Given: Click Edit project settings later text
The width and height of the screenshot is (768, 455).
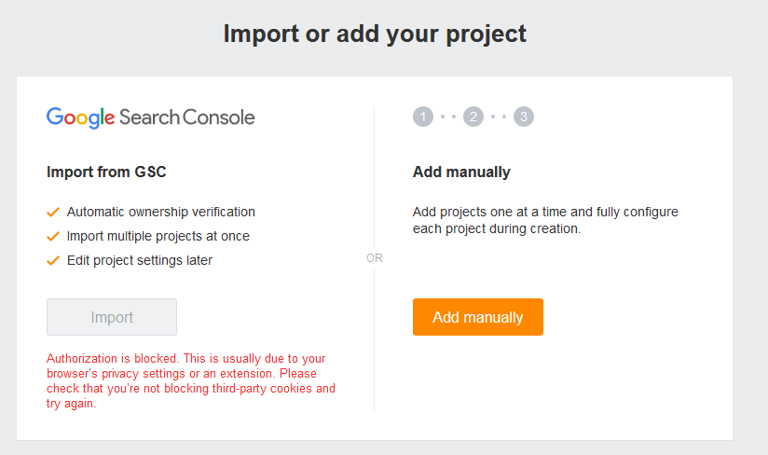Looking at the screenshot, I should pyautogui.click(x=140, y=260).
